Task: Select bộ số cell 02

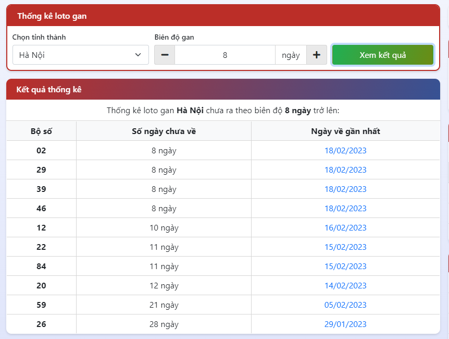Action: [x=41, y=151]
